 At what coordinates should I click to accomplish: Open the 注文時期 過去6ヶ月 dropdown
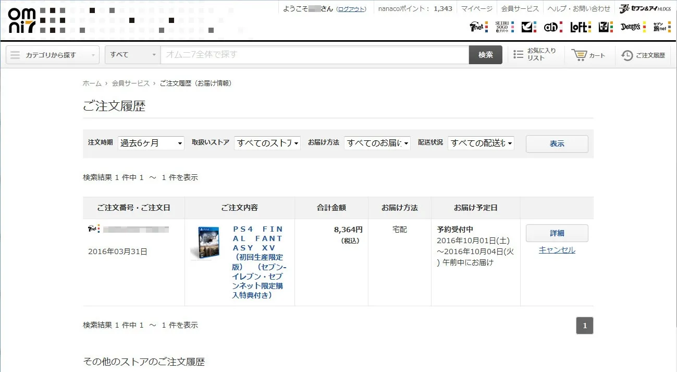point(151,143)
